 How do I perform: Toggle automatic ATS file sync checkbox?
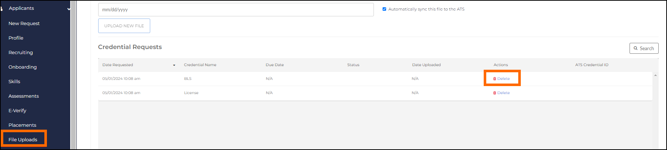384,9
